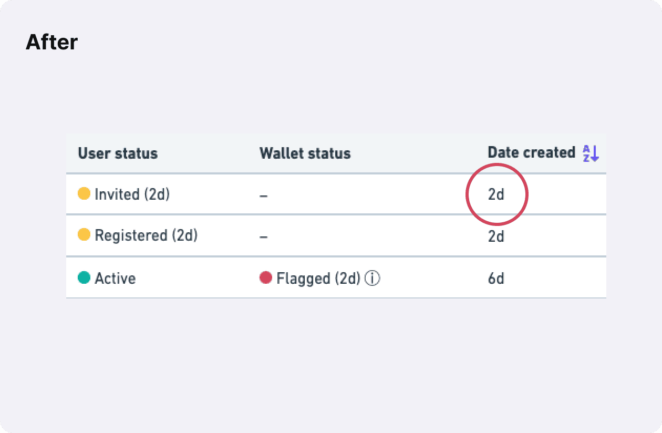Click the After heading text

click(x=51, y=42)
